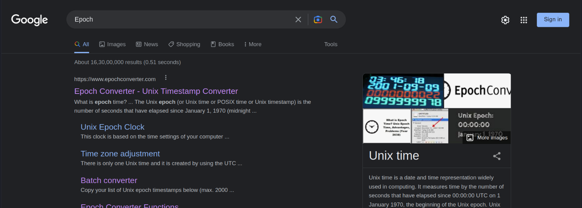This screenshot has height=208, width=582.
Task: Expand the More search filters menu
Action: (253, 44)
